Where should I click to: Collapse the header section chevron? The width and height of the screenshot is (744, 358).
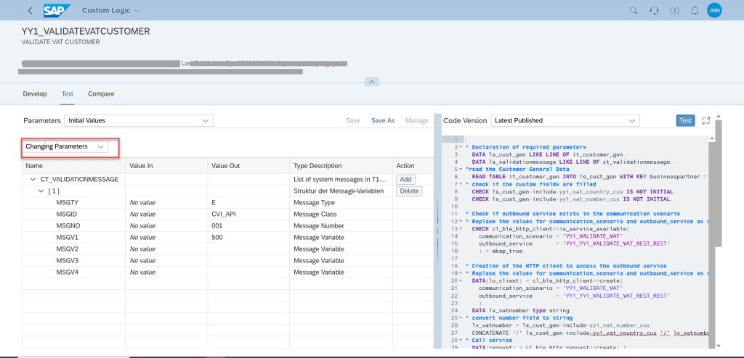click(x=371, y=82)
